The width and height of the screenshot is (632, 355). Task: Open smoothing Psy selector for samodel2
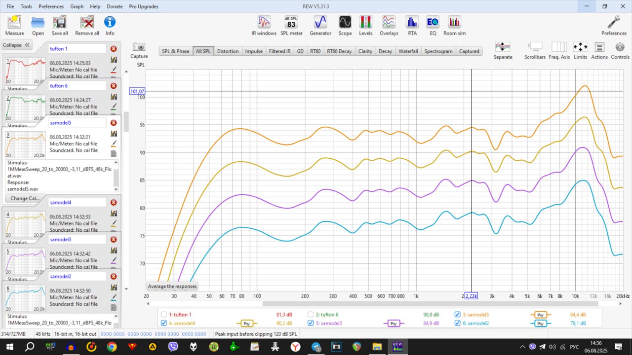pyautogui.click(x=541, y=323)
